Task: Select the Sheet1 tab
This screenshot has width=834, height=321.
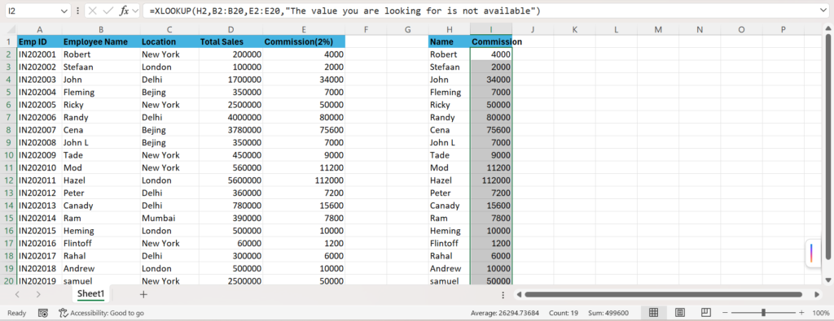Action: click(x=91, y=294)
